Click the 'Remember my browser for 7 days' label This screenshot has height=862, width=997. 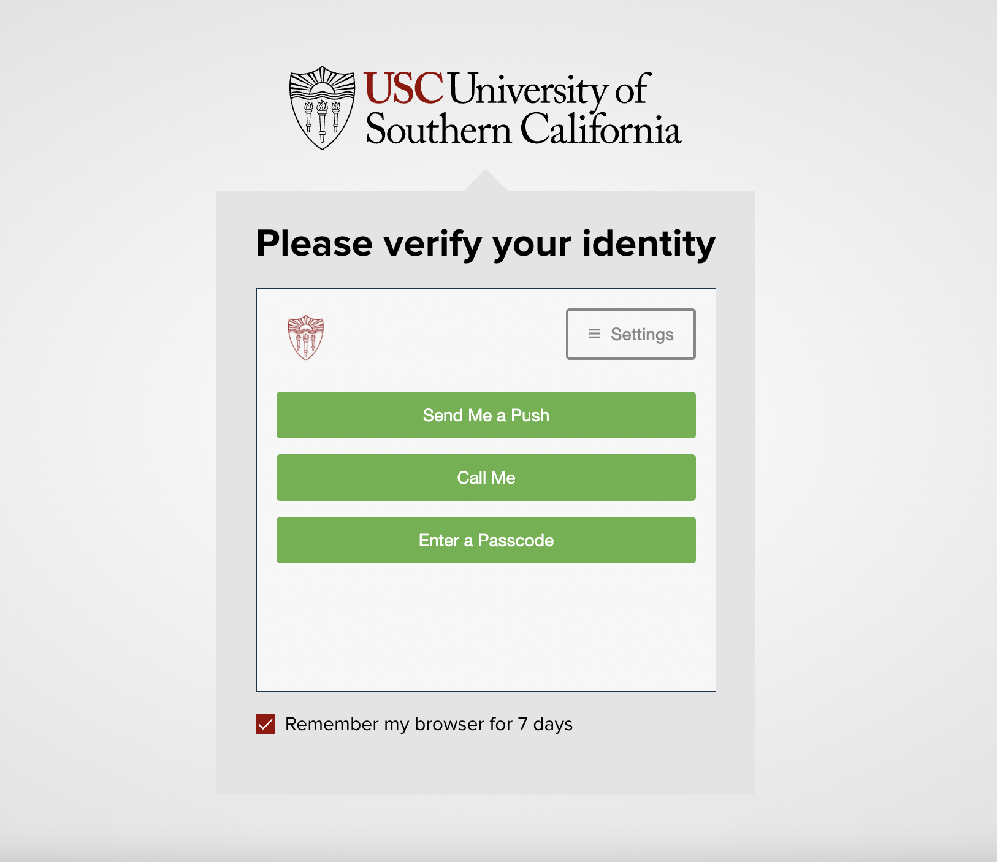tap(429, 724)
